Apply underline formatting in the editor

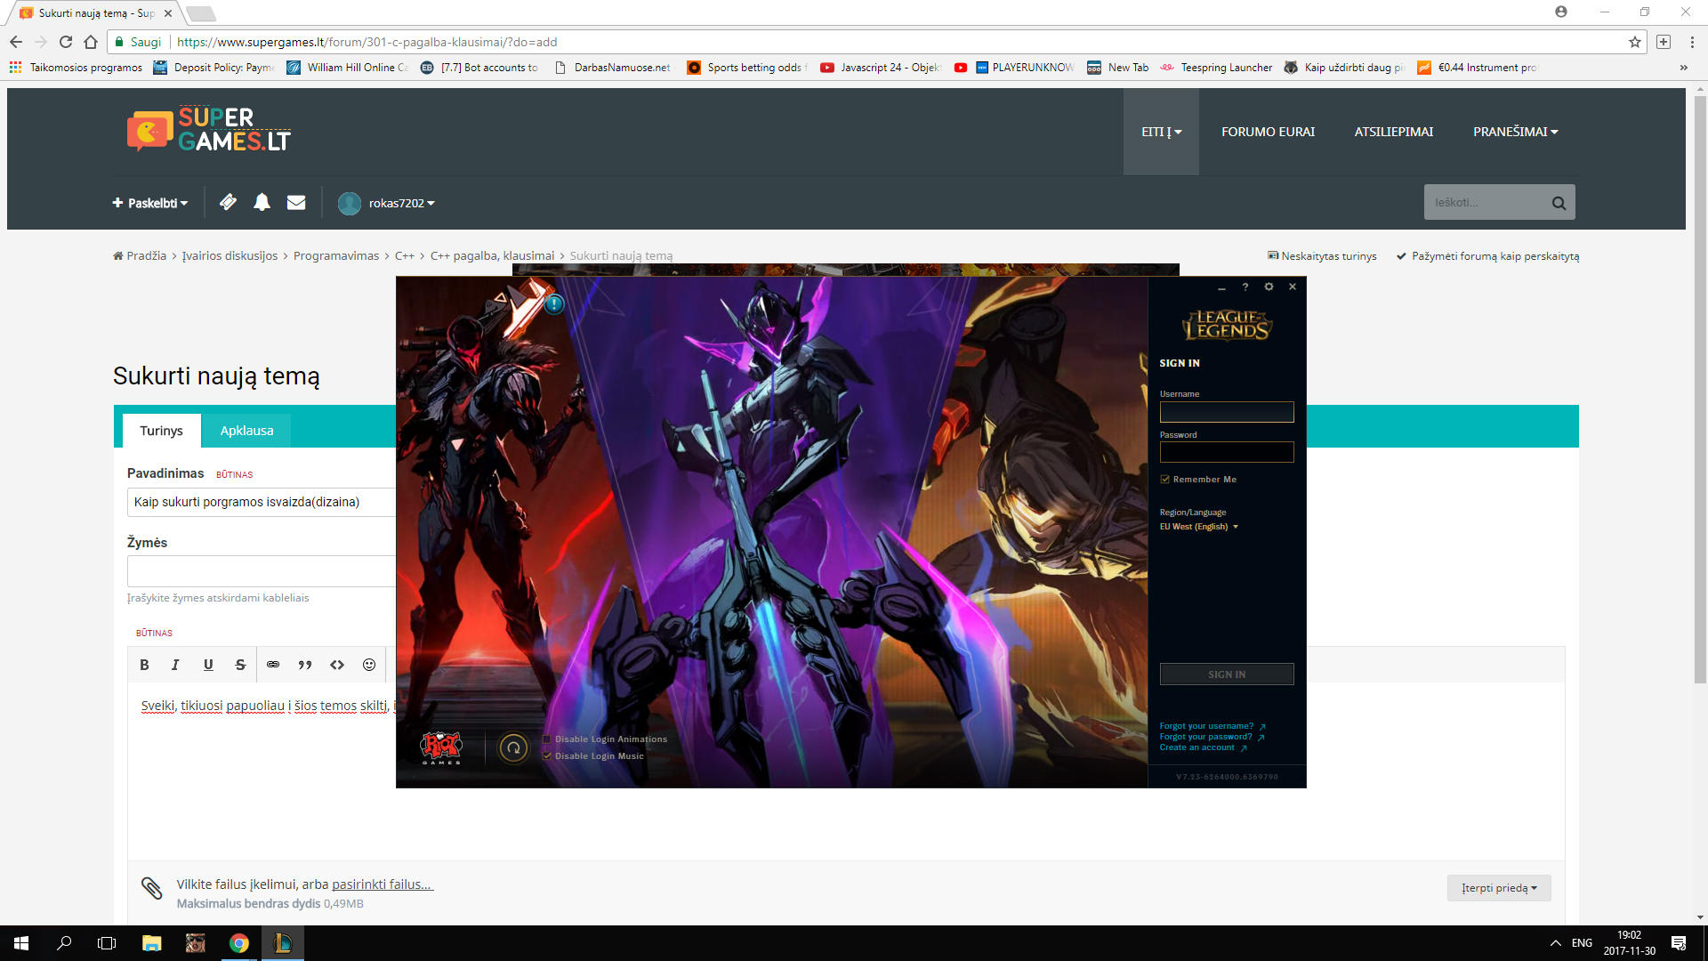click(208, 665)
